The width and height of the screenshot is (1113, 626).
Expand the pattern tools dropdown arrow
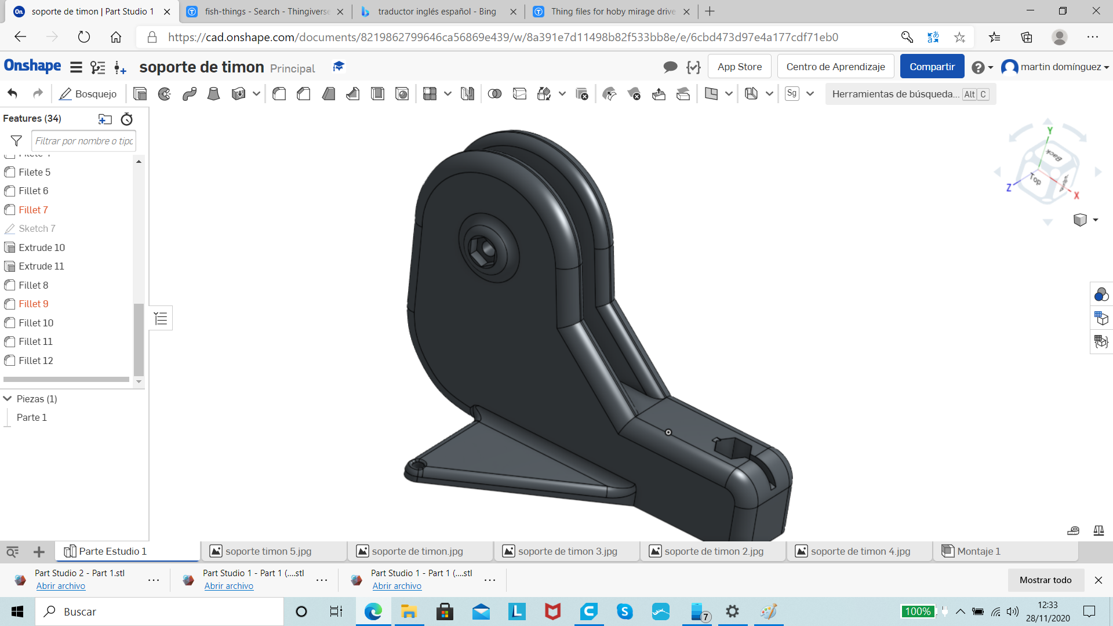[x=448, y=94]
